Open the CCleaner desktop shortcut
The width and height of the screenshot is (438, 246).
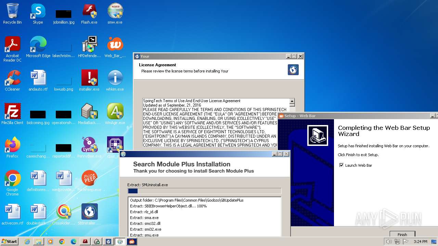point(12,81)
